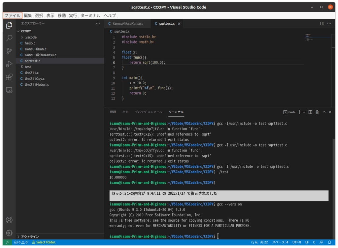Image resolution: width=338 pixels, height=248 pixels.
Task: Click the cursor position 行6、列22 status item
Action: pyautogui.click(x=259, y=242)
